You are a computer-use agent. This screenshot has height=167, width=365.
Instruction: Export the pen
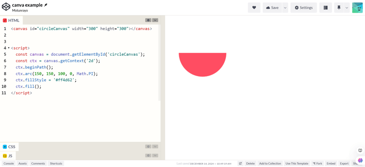(x=344, y=163)
